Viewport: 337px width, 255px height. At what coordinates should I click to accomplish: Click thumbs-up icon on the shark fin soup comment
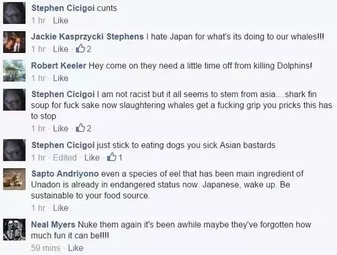click(81, 128)
